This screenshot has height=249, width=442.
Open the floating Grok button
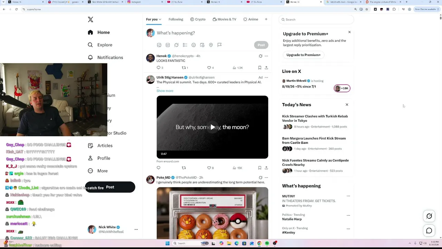429,216
